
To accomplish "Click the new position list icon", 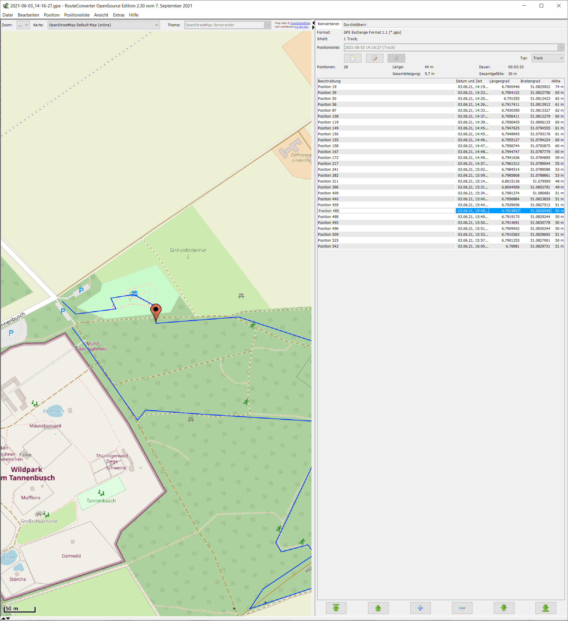I will tap(353, 58).
